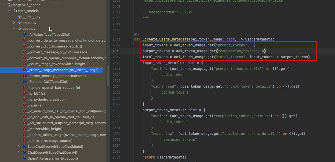Open _convert_dict_to_message function
The image size is (335, 162).
pos(55,46)
